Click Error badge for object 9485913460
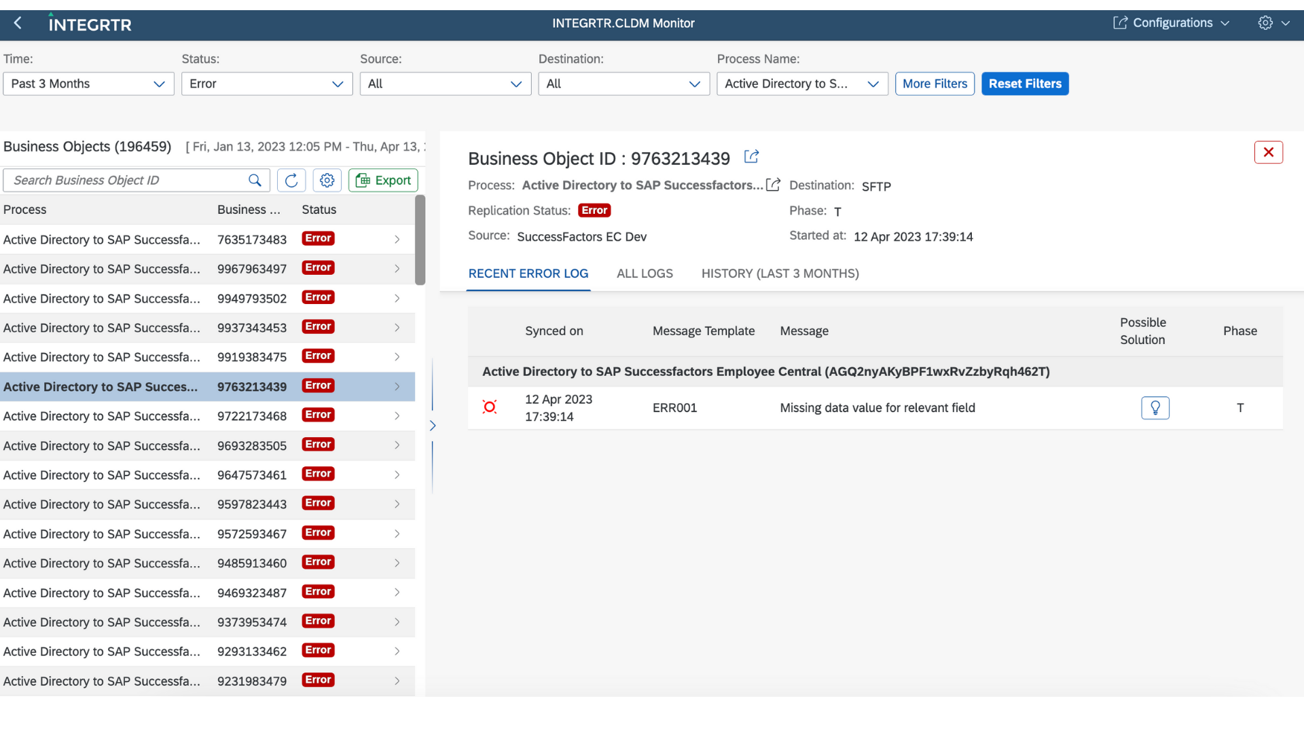The width and height of the screenshot is (1304, 733). (x=318, y=562)
